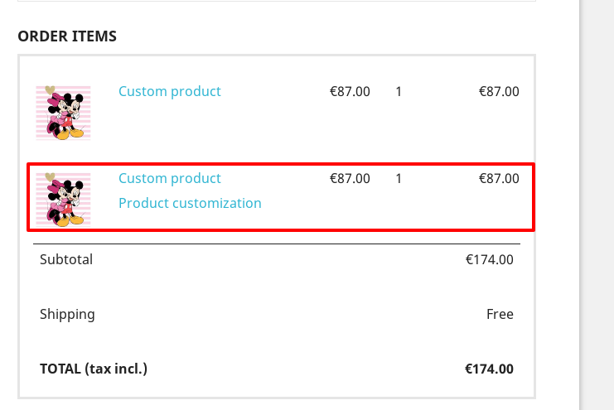Click the Shipping label

coord(67,314)
